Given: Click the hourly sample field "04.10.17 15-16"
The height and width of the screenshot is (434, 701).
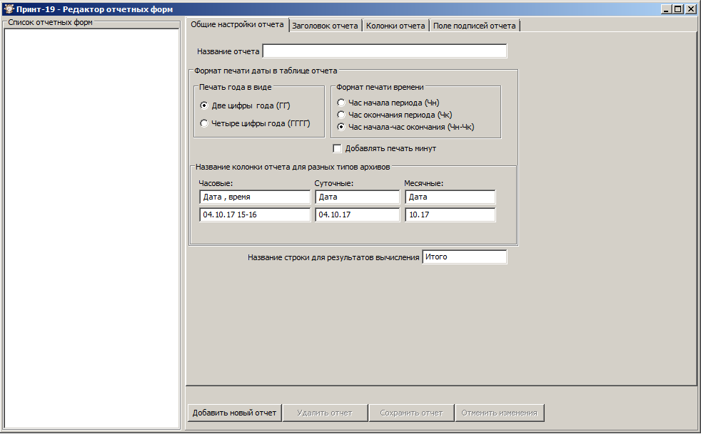Looking at the screenshot, I should pyautogui.click(x=255, y=215).
